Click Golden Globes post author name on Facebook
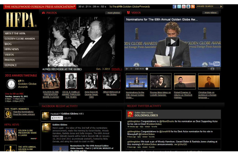The image size is (238, 156). point(60,125)
